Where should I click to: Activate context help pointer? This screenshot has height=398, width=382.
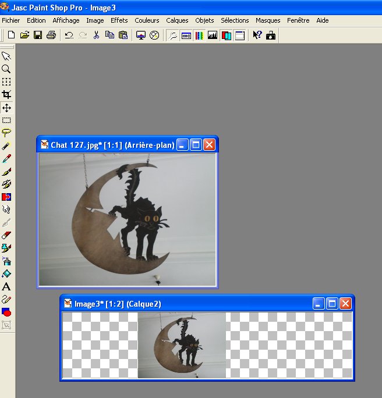[x=257, y=35]
